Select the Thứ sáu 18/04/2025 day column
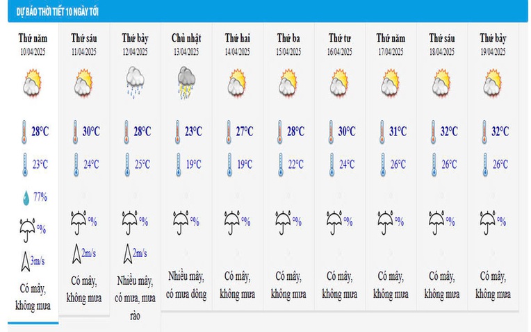The width and height of the screenshot is (531, 332). pyautogui.click(x=442, y=167)
